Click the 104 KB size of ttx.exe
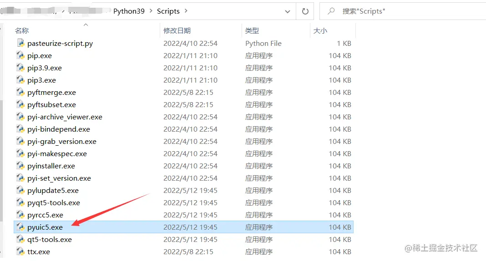The image size is (486, 261). [x=340, y=252]
